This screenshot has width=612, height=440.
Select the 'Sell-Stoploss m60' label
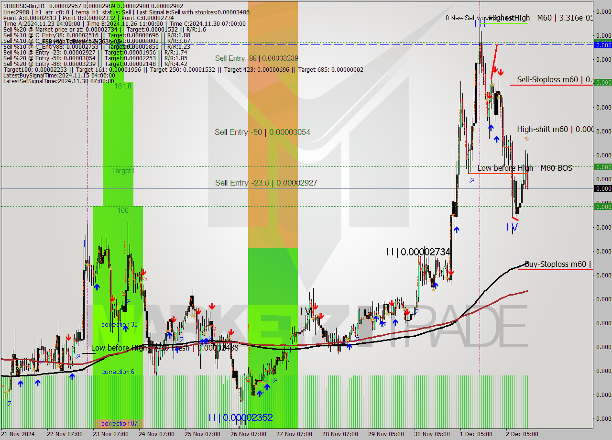point(555,80)
